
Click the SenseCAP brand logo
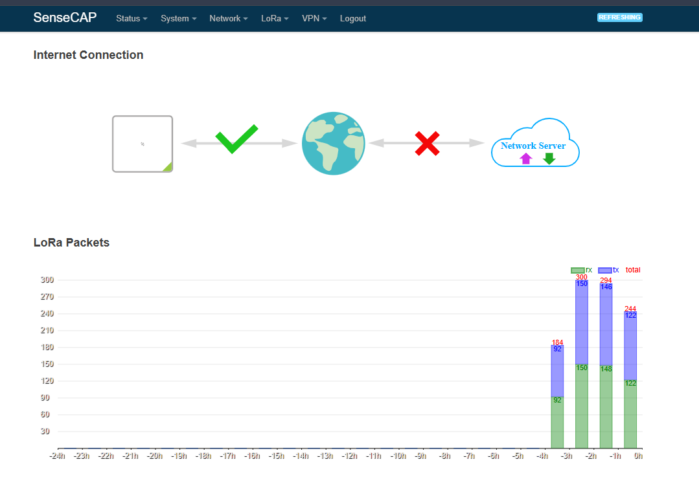tap(65, 17)
